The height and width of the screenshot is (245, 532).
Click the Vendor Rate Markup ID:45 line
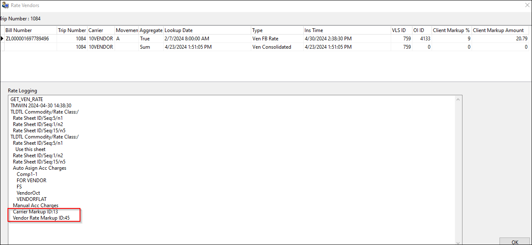pos(41,218)
